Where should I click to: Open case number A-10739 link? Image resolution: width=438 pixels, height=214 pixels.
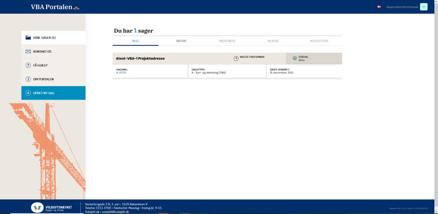[x=121, y=73]
